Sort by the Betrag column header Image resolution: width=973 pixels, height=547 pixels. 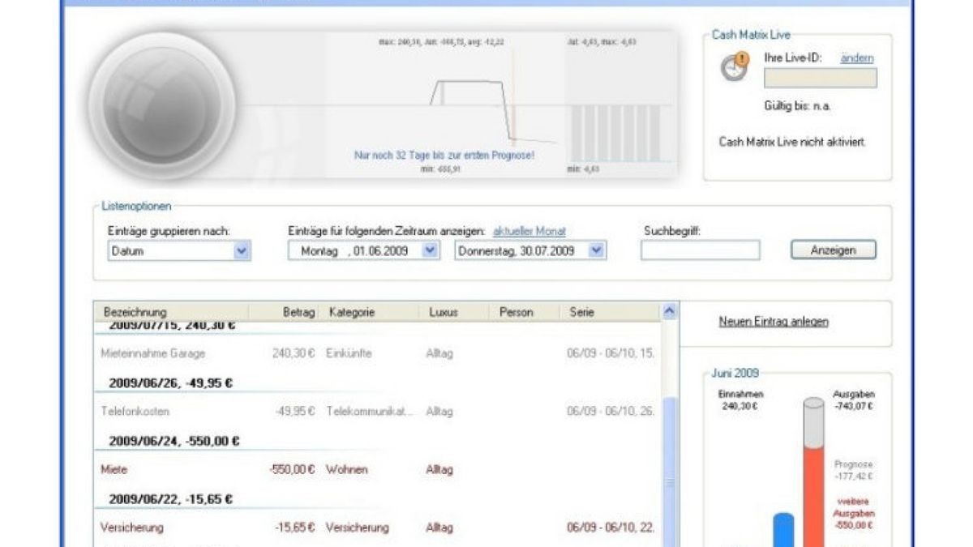(298, 312)
